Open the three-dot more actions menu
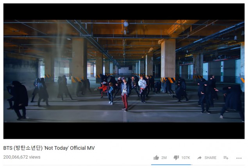The image size is (248, 168). coord(239,158)
